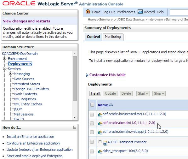The width and height of the screenshot is (188, 159).
Task: Click Domain Structure scrollbar down arrow
Action: pyautogui.click(x=75, y=117)
